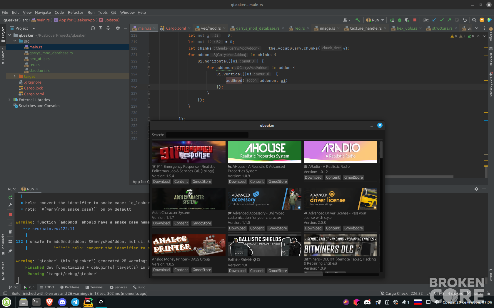Switch to the Cargo.toml editor tab
The image size is (494, 308).
pyautogui.click(x=176, y=28)
